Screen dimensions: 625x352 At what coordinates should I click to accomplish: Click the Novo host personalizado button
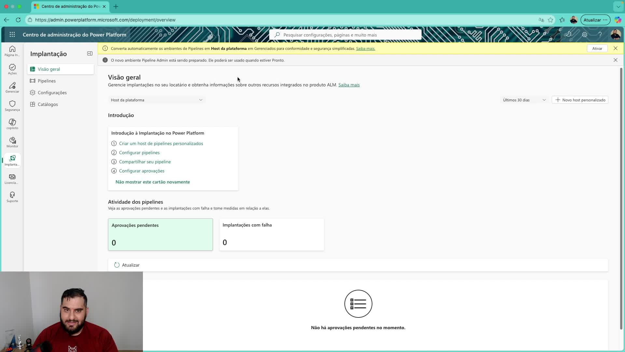pos(580,100)
